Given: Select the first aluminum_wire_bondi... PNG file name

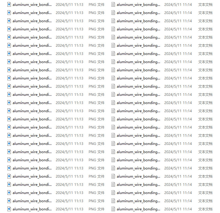Looking at the screenshot, I should 32,5.
